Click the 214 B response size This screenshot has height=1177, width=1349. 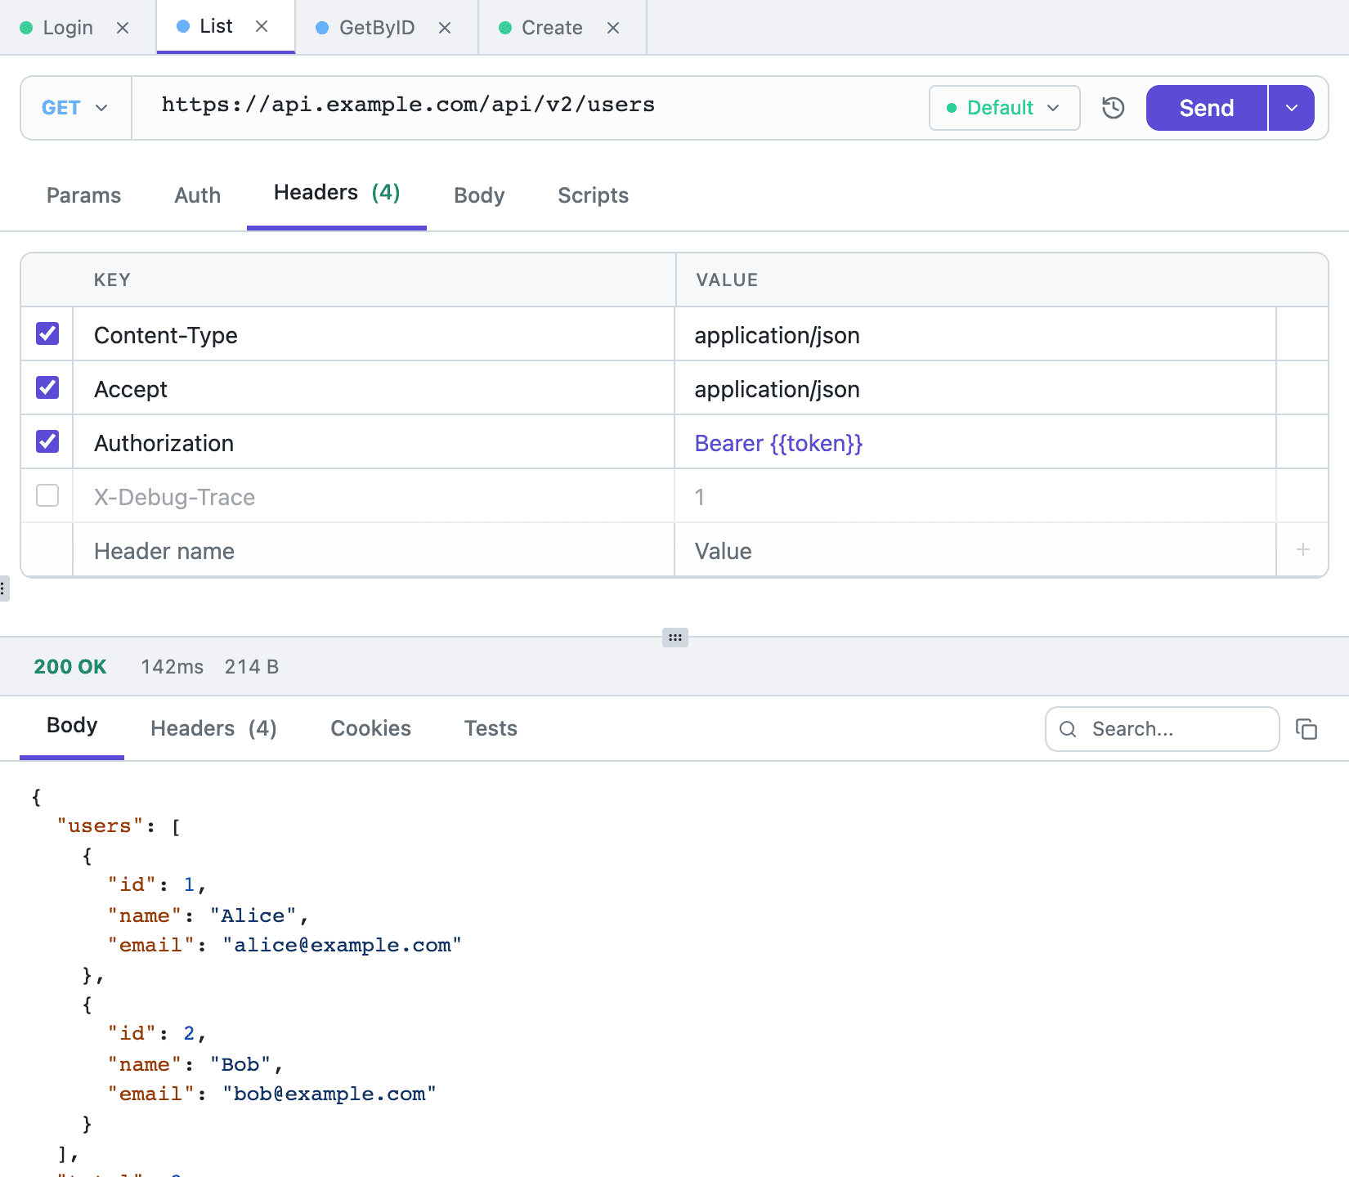click(x=252, y=667)
